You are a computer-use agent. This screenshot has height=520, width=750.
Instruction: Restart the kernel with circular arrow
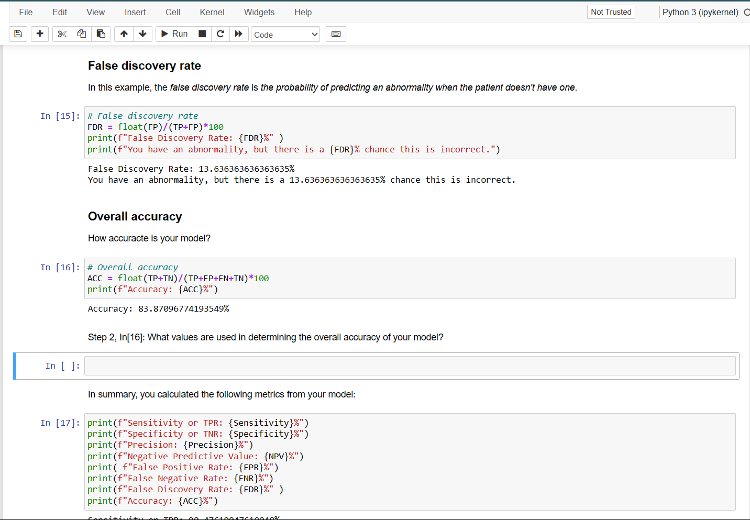point(220,34)
